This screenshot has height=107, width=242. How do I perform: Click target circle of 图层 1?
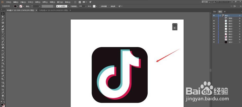pos(240,16)
